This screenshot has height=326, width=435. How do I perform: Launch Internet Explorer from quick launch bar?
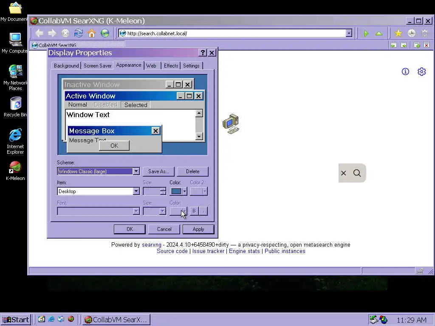pos(51,319)
